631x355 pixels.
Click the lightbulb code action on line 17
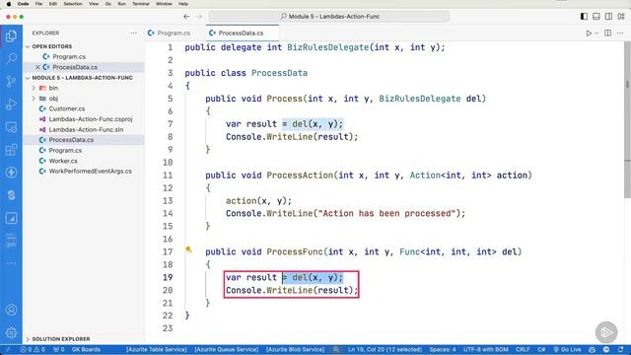[188, 249]
